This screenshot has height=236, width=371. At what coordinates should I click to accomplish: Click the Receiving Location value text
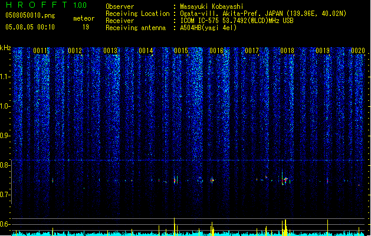(263, 14)
